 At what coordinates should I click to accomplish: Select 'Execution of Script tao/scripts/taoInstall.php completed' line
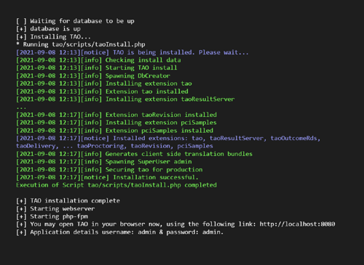pos(116,185)
